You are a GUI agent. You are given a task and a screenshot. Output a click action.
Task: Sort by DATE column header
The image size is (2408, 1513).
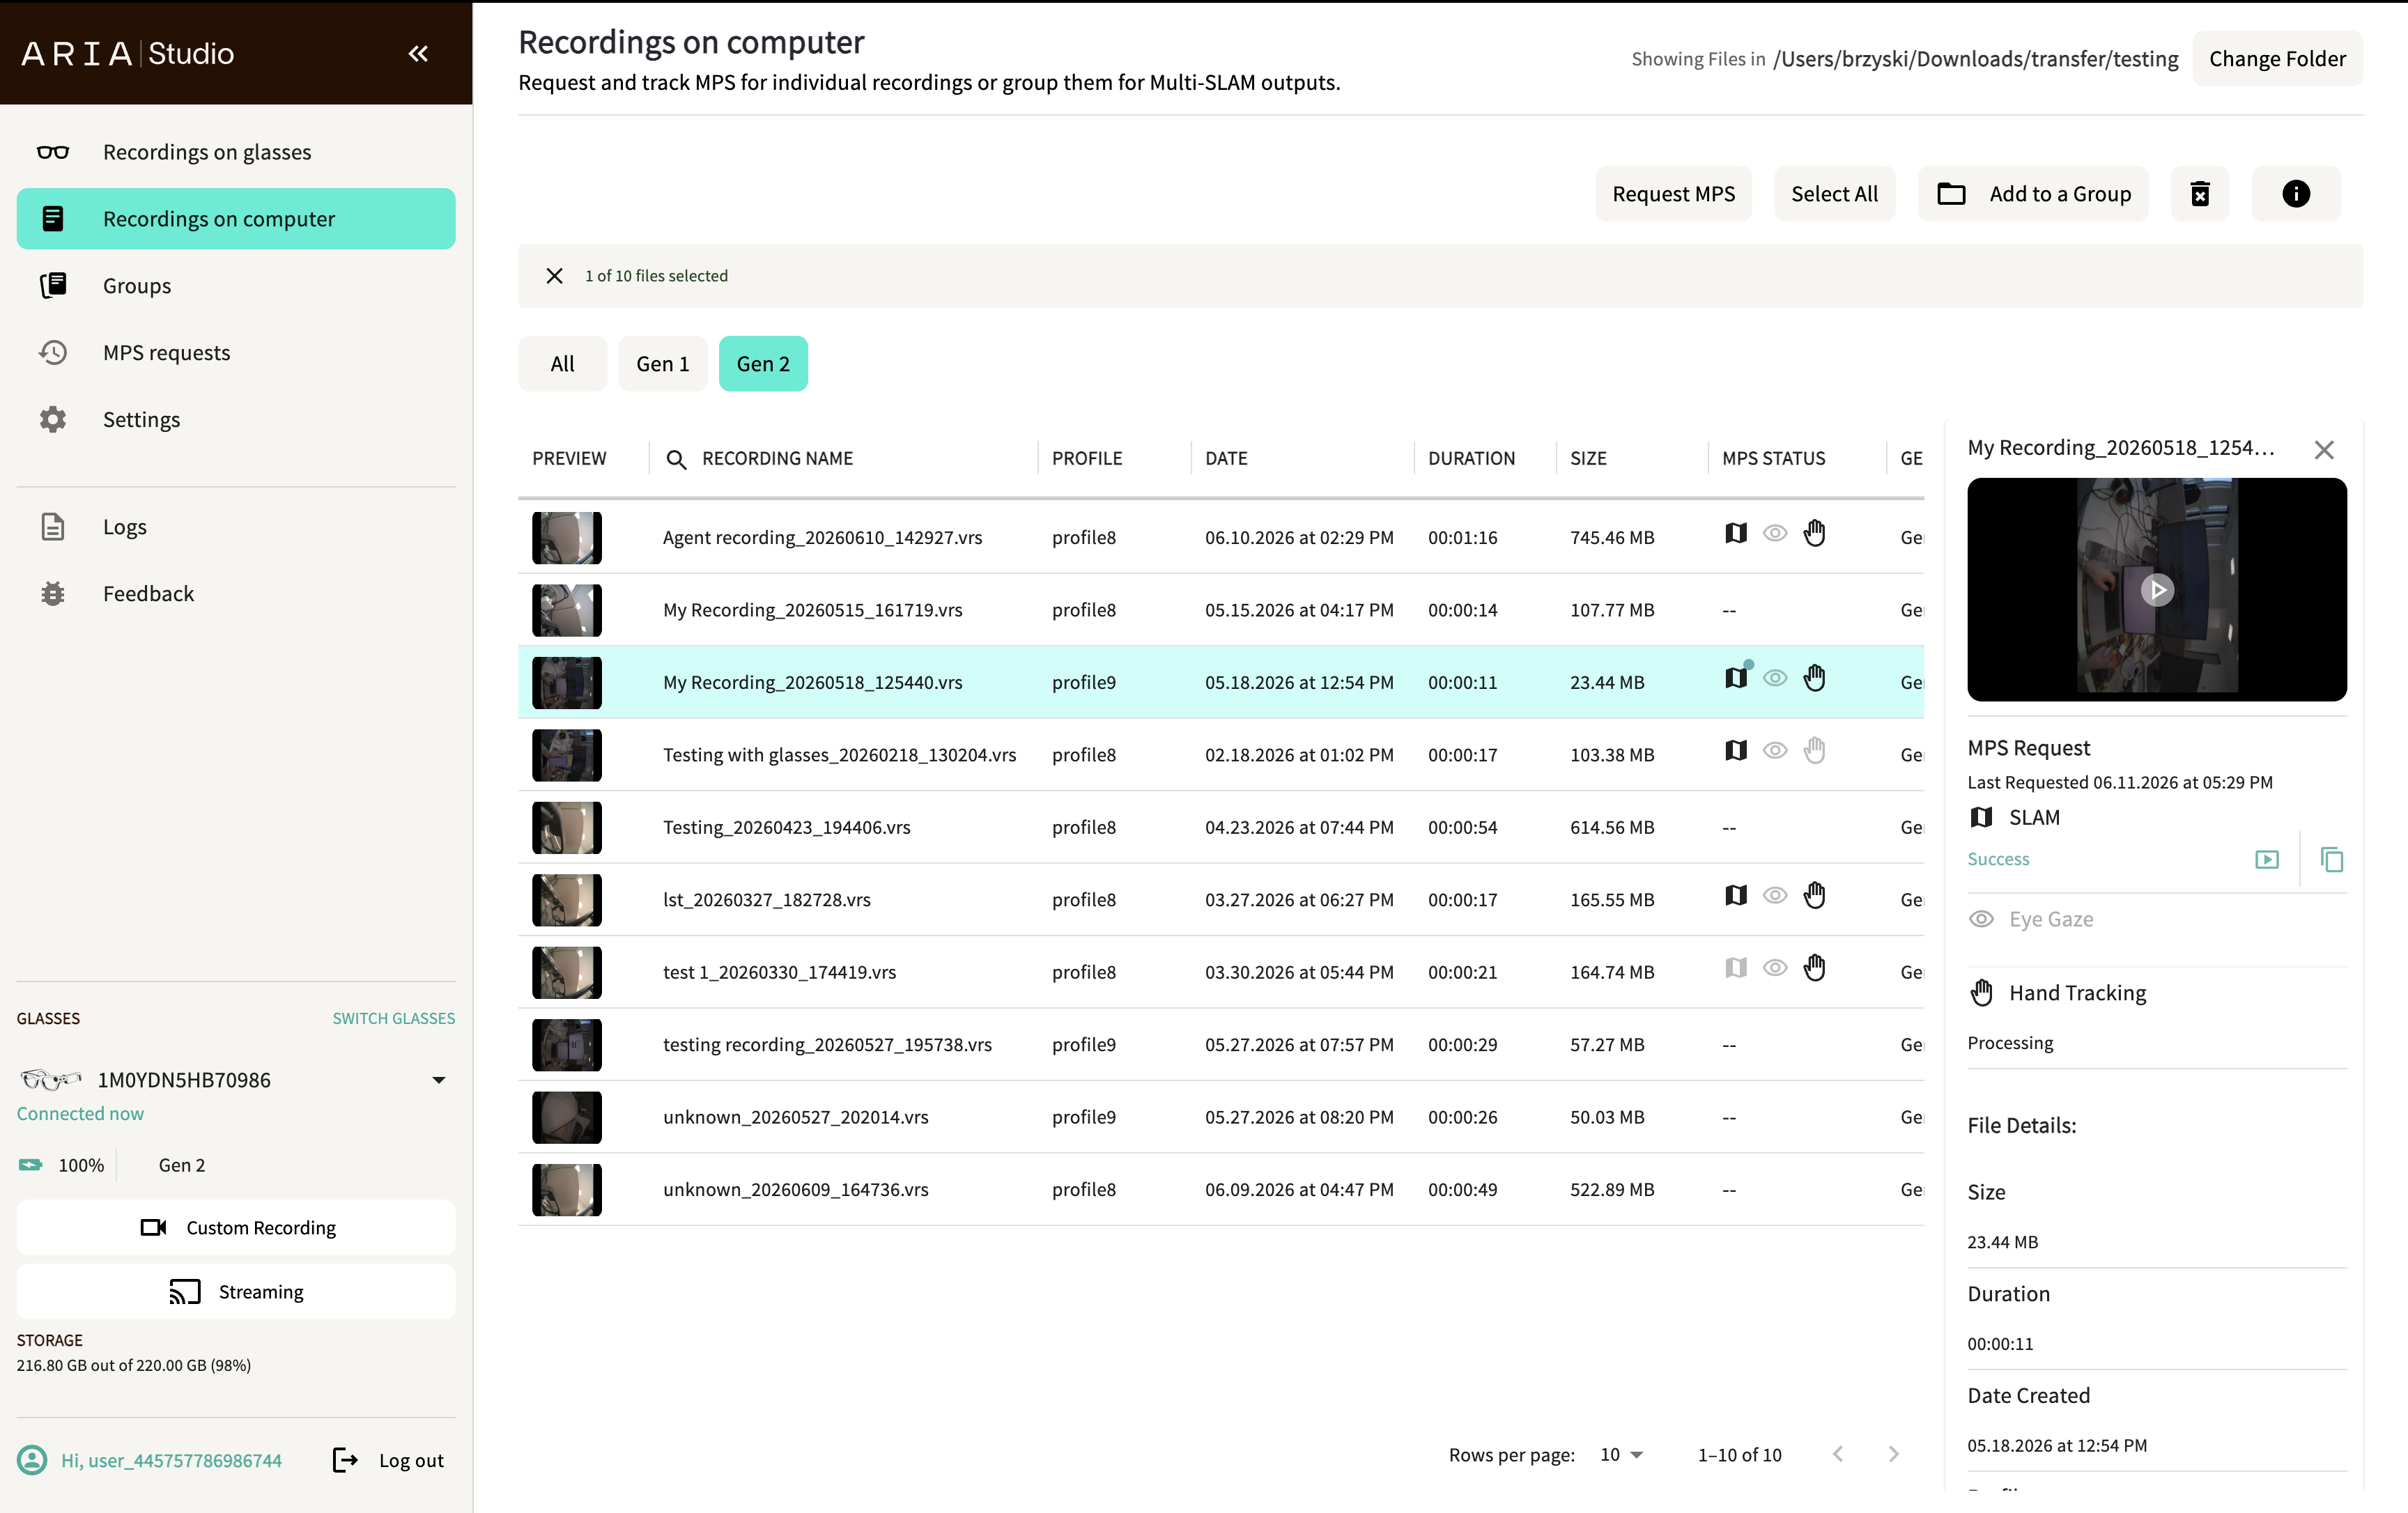[1226, 459]
